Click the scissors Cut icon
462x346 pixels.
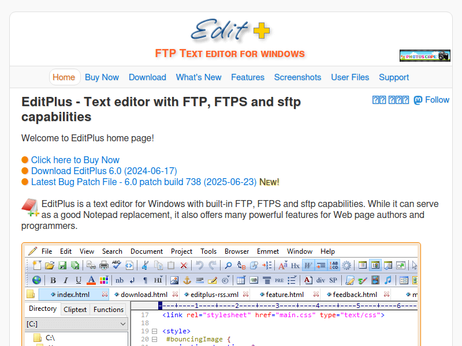point(145,265)
